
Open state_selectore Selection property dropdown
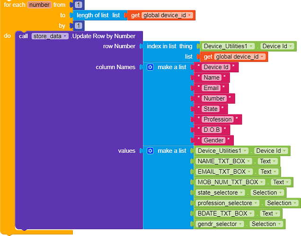(x=267, y=192)
